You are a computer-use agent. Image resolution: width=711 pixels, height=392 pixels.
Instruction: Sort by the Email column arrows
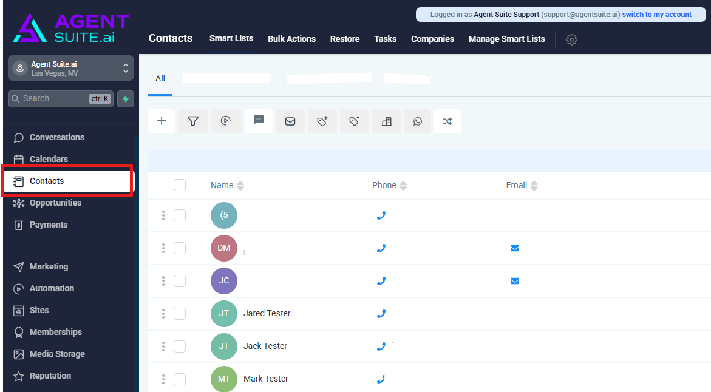(x=534, y=185)
